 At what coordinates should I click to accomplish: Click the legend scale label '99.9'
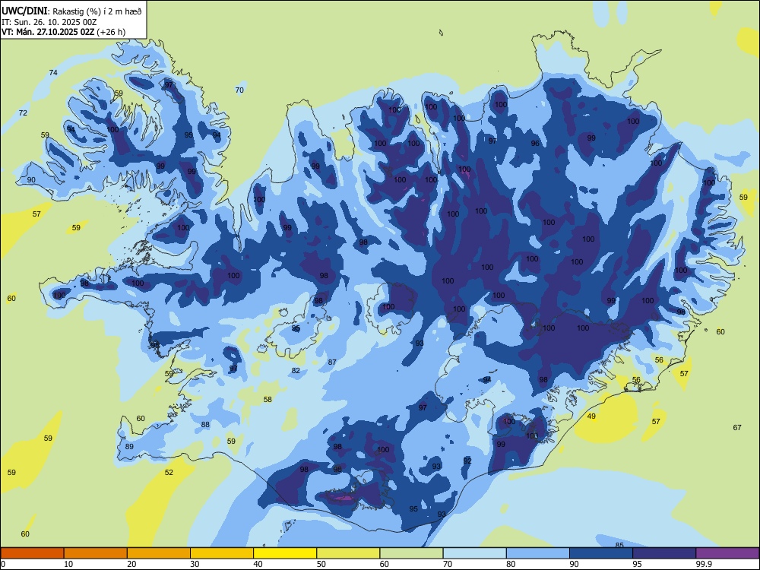pyautogui.click(x=704, y=564)
